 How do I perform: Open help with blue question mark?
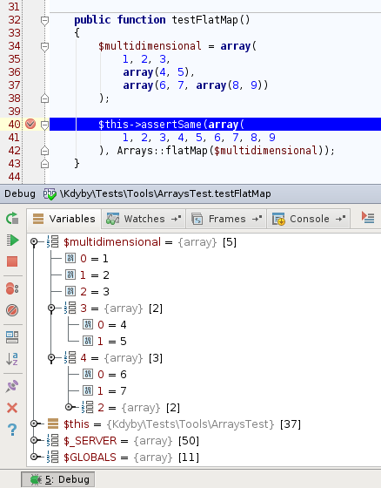click(x=12, y=430)
